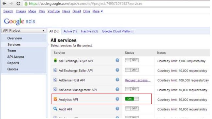Click the Request access link
This screenshot has width=212, height=119.
[138, 80]
